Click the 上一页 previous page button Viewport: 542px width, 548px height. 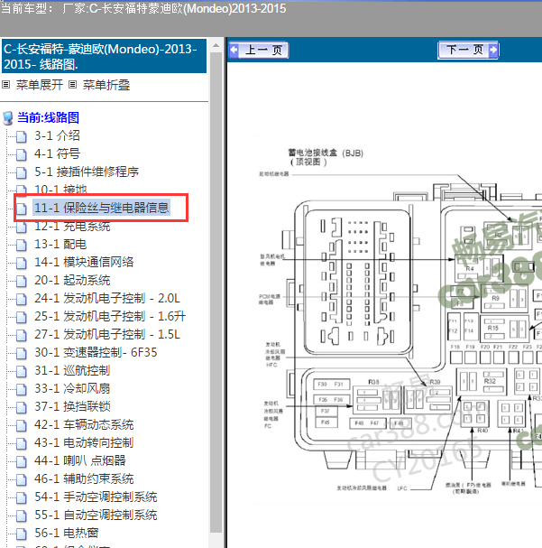coord(259,50)
